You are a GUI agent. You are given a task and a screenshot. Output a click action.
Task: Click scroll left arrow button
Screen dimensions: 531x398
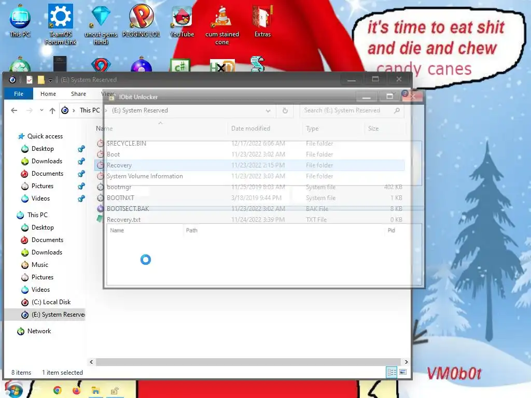click(91, 362)
